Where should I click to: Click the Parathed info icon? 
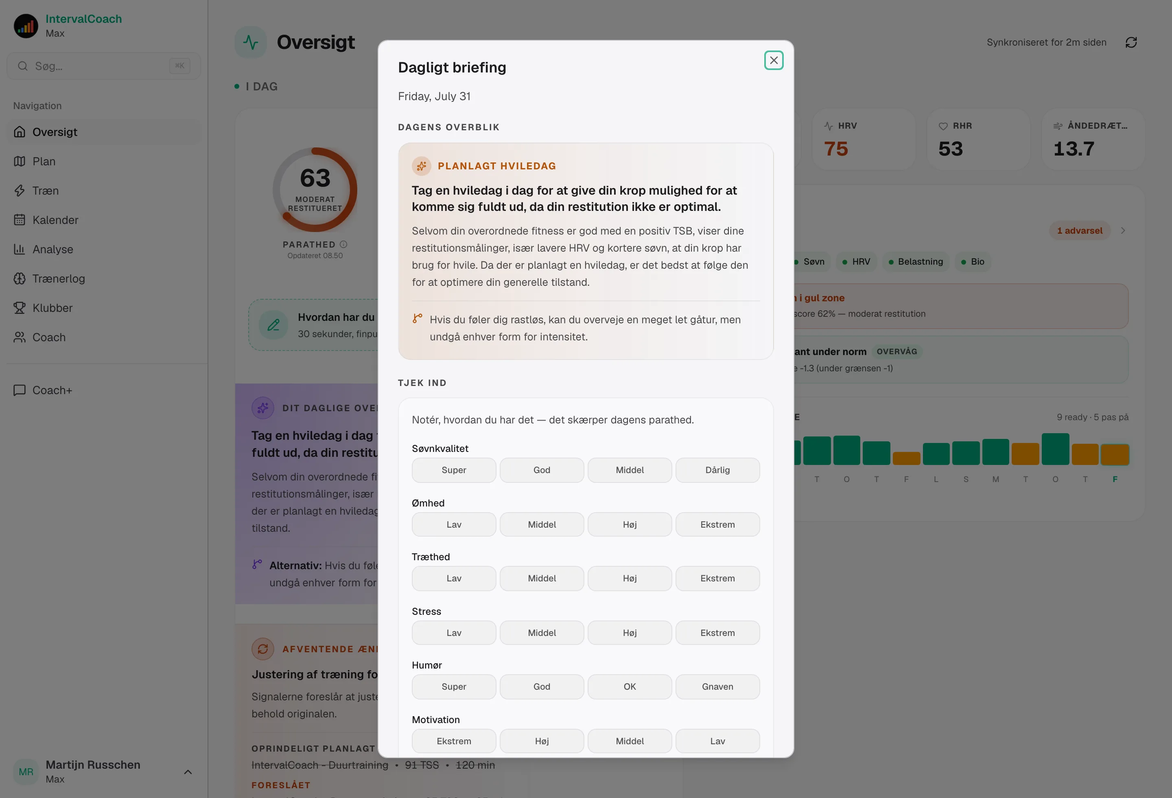tap(343, 244)
